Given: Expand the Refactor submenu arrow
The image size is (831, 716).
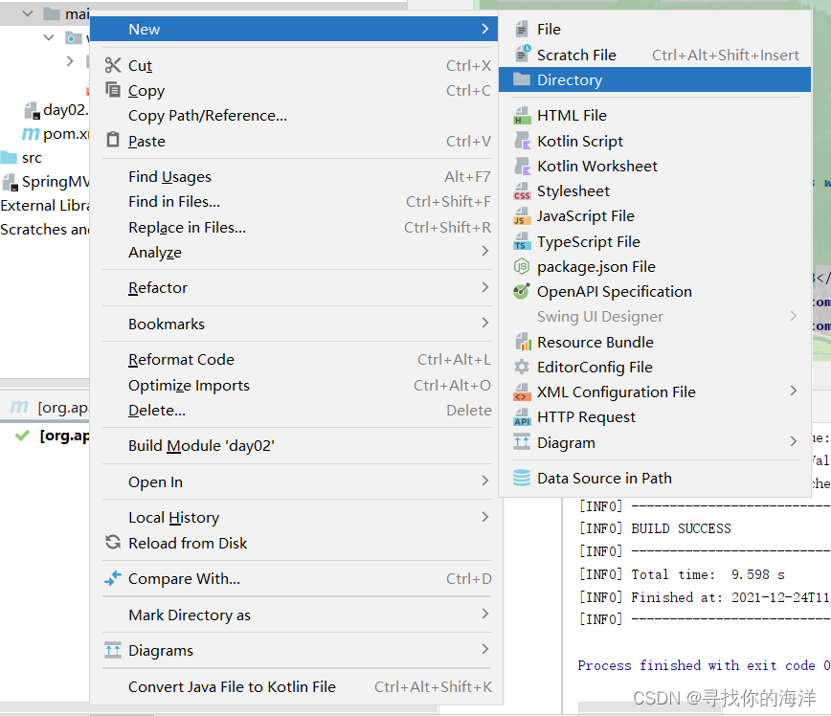Looking at the screenshot, I should 485,287.
